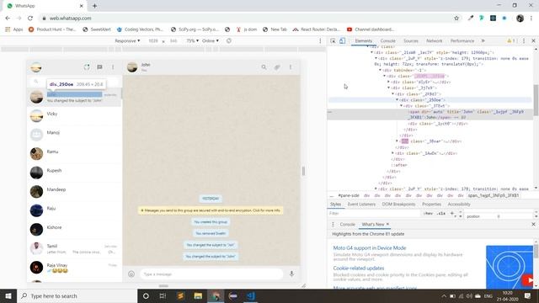Switch to the Sources tab
The height and width of the screenshot is (303, 539).
click(x=411, y=40)
